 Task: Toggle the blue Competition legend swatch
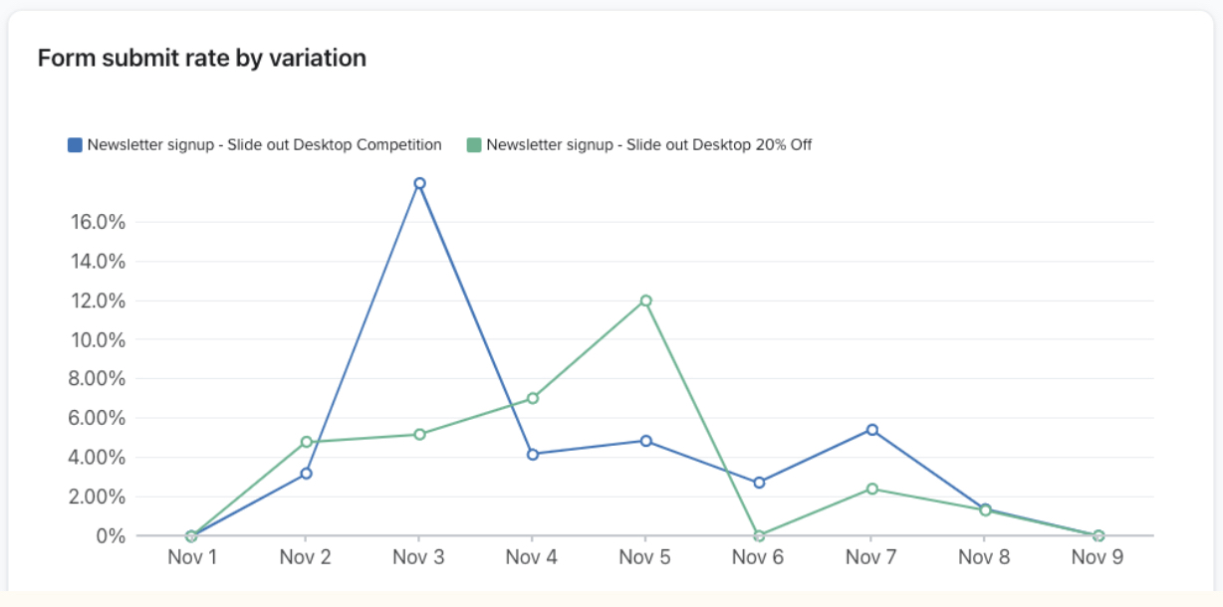pos(74,144)
